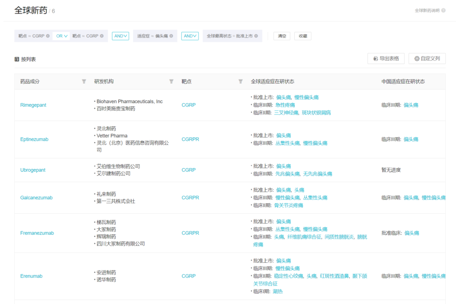This screenshot has height=304, width=456.
Task: Select 艾伯维生物制药公司 organization text
Action: 118,166
